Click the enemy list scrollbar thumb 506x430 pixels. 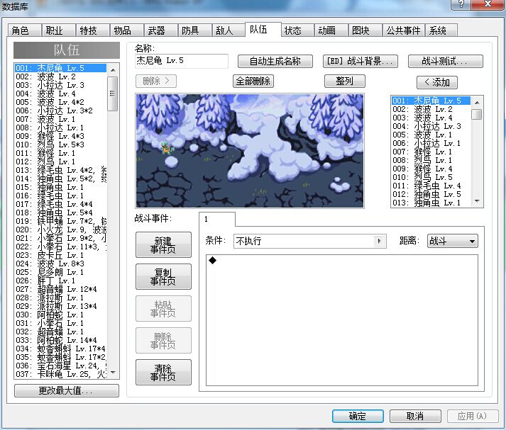coord(477,114)
